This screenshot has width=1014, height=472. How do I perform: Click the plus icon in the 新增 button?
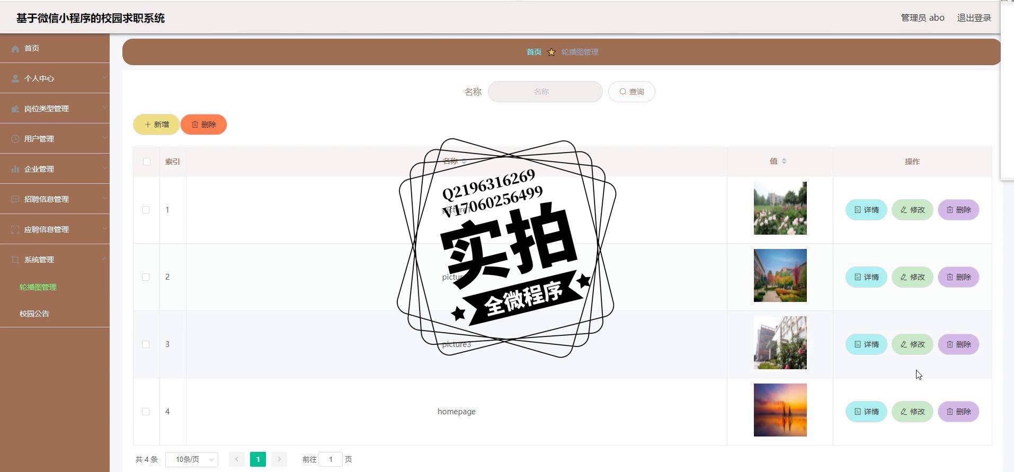148,124
